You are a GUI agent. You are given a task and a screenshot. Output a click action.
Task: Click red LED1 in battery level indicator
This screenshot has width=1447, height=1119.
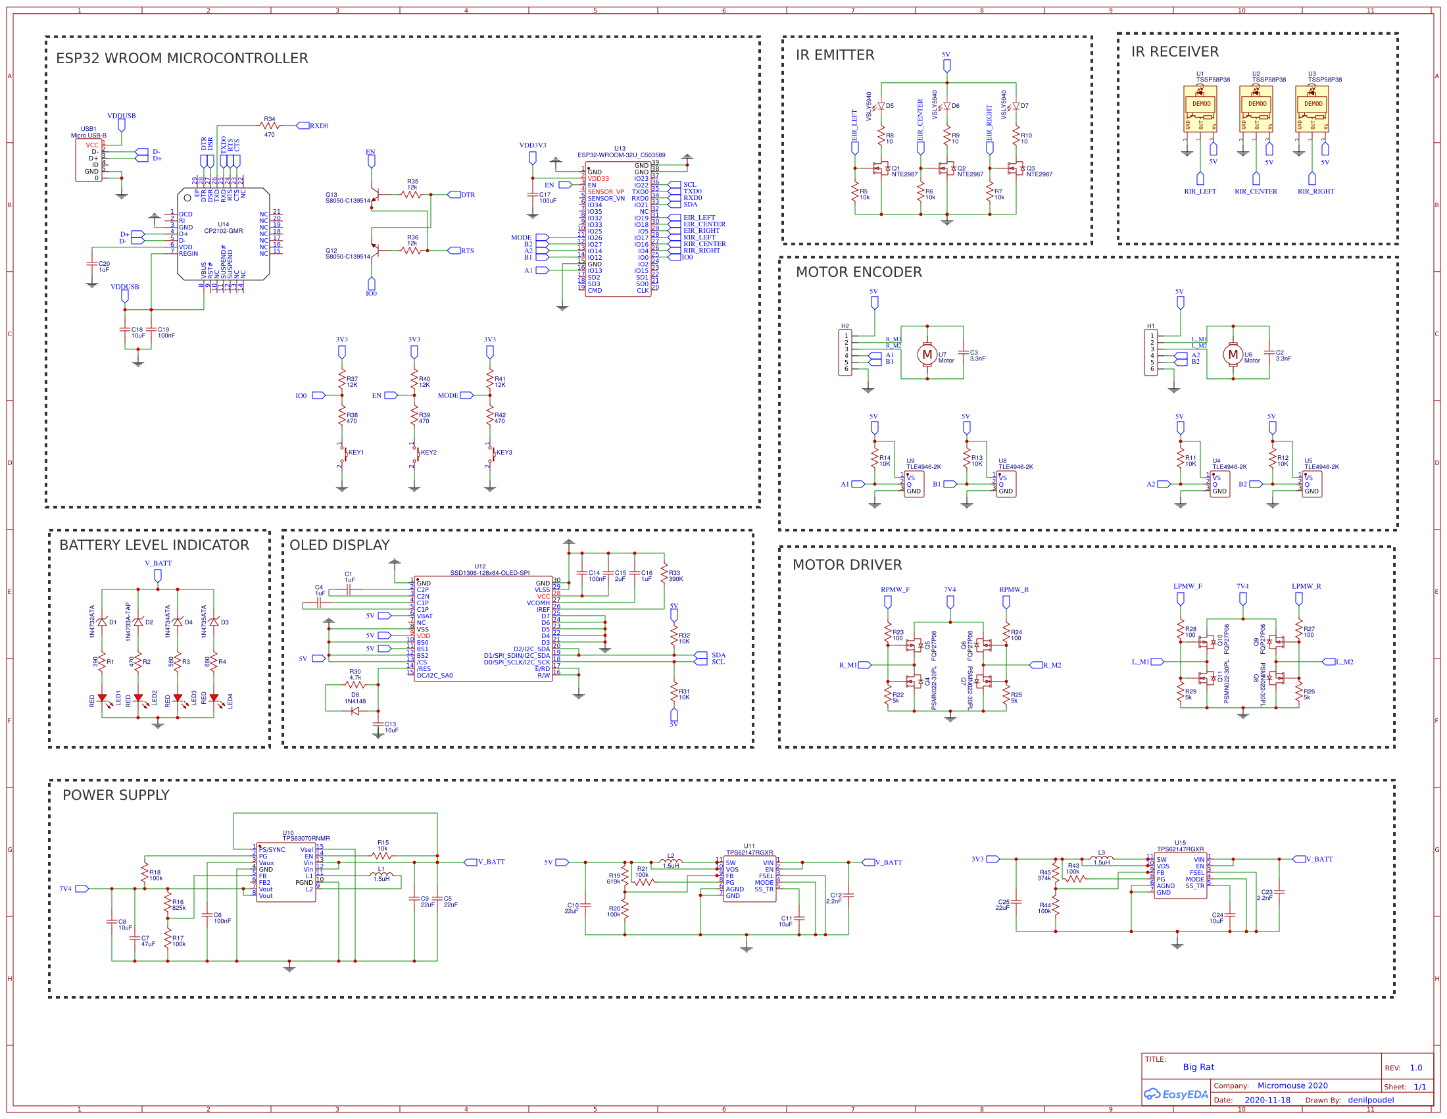click(103, 697)
